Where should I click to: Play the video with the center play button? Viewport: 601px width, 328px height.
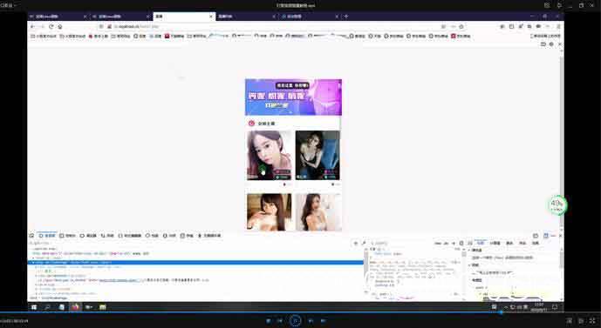(x=295, y=321)
